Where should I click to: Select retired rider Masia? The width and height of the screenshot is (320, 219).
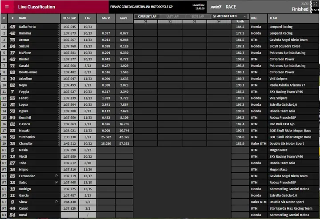[23, 150]
